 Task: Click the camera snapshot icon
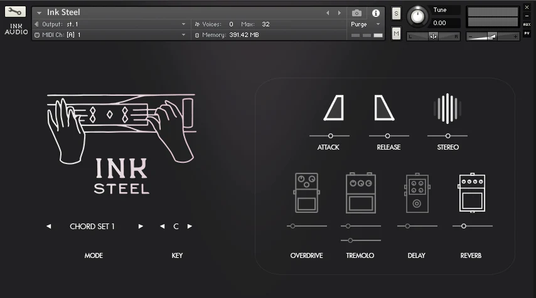point(356,13)
